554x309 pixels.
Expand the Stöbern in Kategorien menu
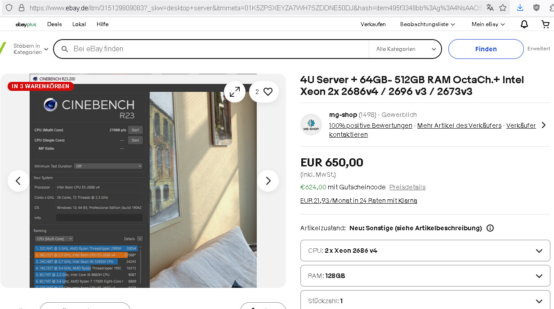pyautogui.click(x=30, y=49)
